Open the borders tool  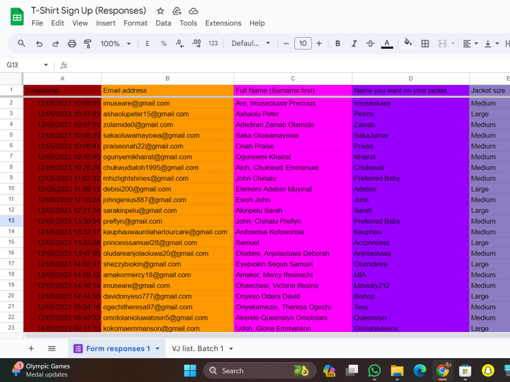click(x=425, y=43)
